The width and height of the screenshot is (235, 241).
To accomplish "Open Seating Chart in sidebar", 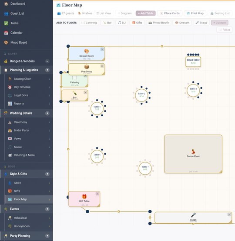I will coord(29,79).
